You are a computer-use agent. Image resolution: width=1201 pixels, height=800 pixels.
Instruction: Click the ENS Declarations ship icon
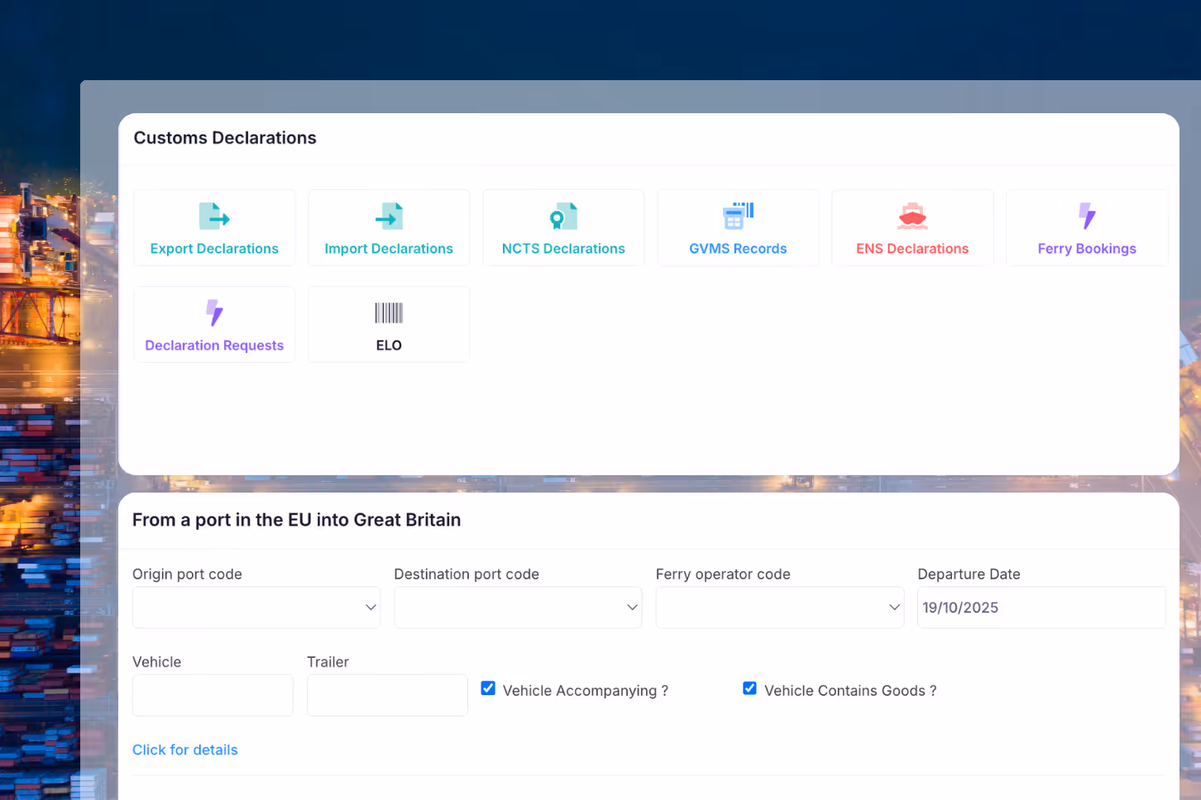point(912,217)
